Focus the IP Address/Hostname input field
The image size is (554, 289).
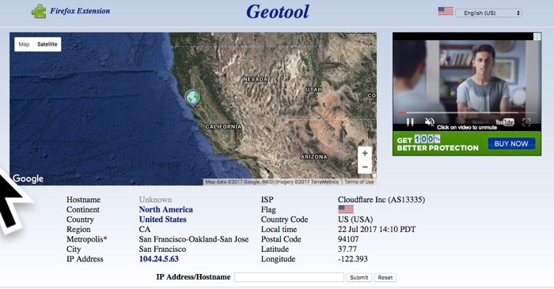(289, 277)
